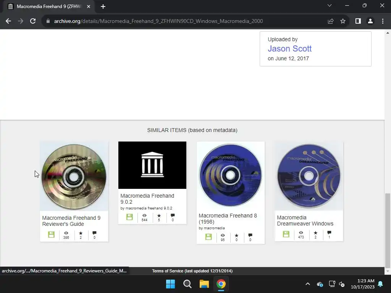This screenshot has width=391, height=293.
Task: Open Macromedia Dreamweaver Windows title link
Action: [x=305, y=221]
